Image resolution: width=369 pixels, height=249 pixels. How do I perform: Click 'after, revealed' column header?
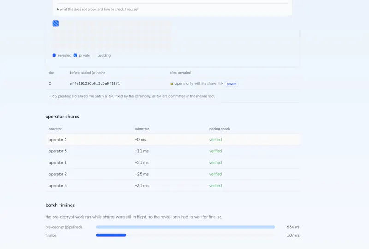pyautogui.click(x=180, y=73)
